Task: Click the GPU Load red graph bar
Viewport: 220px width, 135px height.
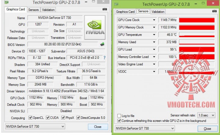Action: [197, 50]
